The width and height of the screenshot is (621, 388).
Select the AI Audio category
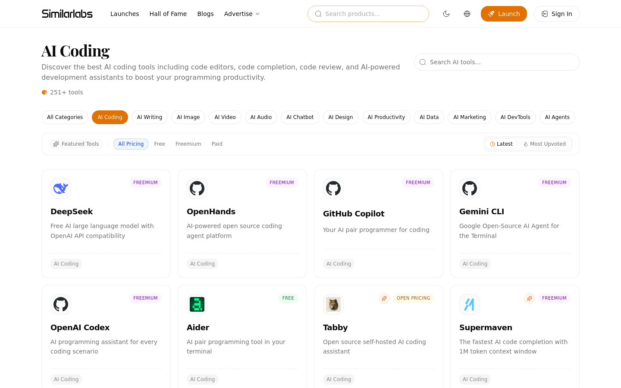[x=261, y=117]
